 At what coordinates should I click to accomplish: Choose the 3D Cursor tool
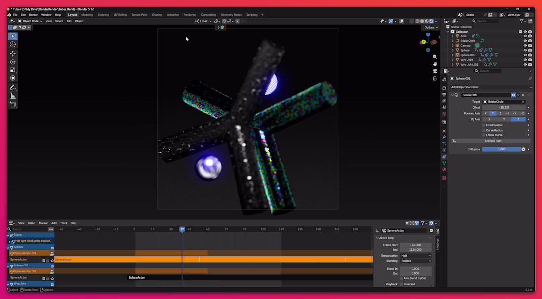13,44
